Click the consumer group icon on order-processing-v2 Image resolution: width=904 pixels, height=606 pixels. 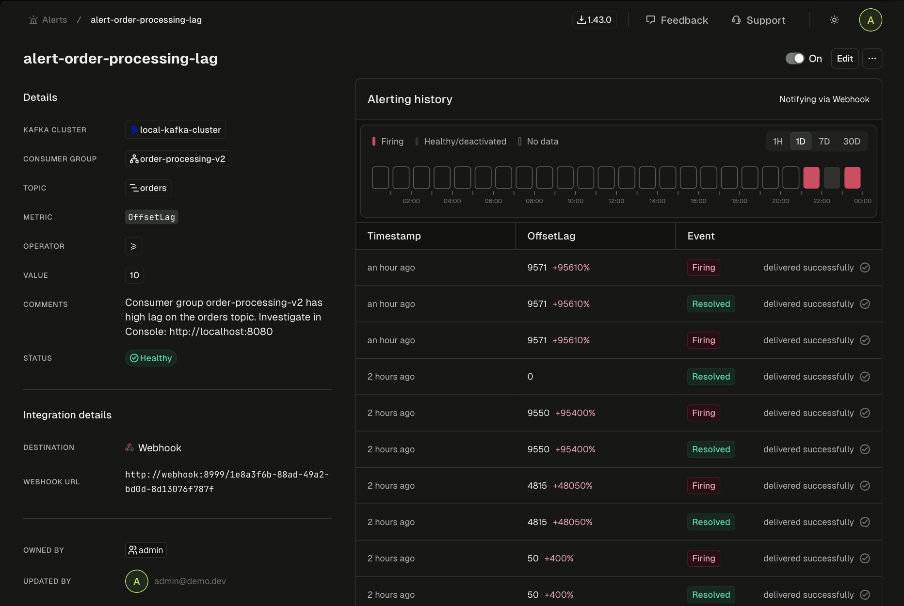(x=134, y=159)
